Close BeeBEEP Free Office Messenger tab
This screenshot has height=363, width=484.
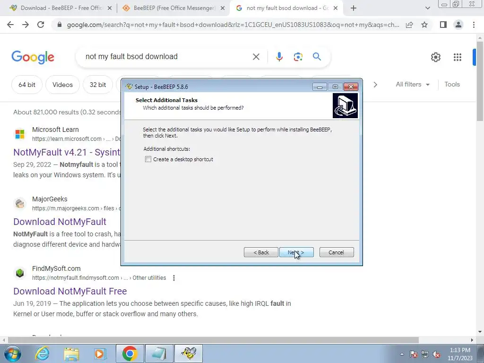coord(223,9)
